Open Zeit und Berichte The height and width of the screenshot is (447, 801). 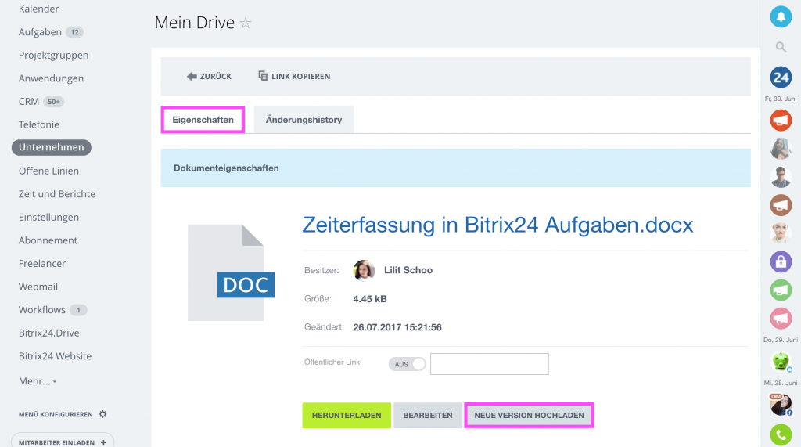point(56,194)
